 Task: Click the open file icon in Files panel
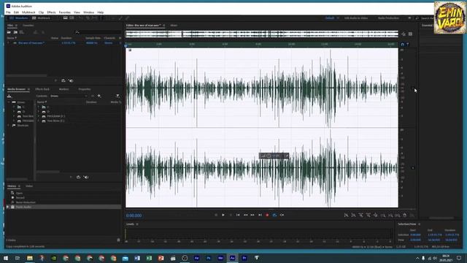click(9, 32)
